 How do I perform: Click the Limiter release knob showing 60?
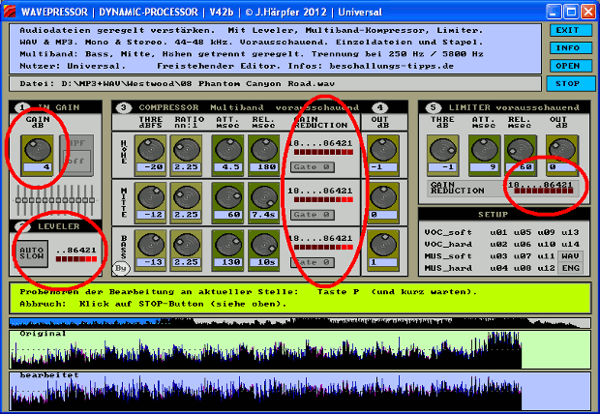click(520, 150)
